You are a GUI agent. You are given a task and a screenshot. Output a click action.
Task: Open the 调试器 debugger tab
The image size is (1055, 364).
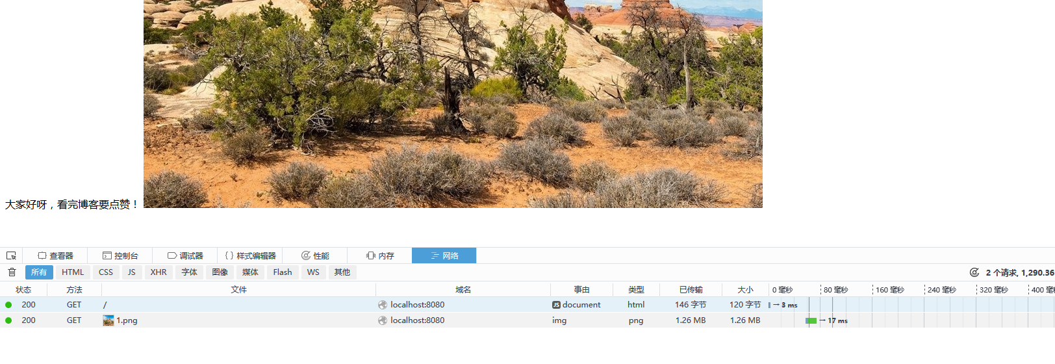[185, 255]
